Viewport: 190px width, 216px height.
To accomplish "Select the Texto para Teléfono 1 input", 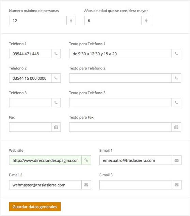I will (121, 53).
